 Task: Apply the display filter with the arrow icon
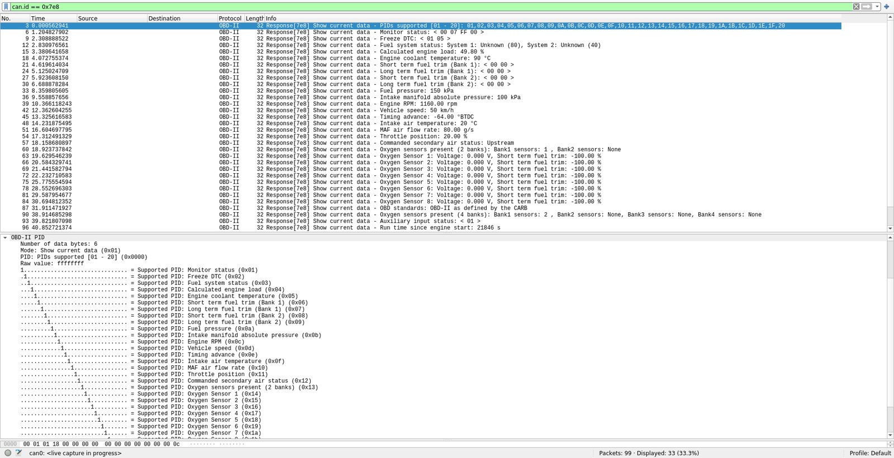pyautogui.click(x=867, y=7)
